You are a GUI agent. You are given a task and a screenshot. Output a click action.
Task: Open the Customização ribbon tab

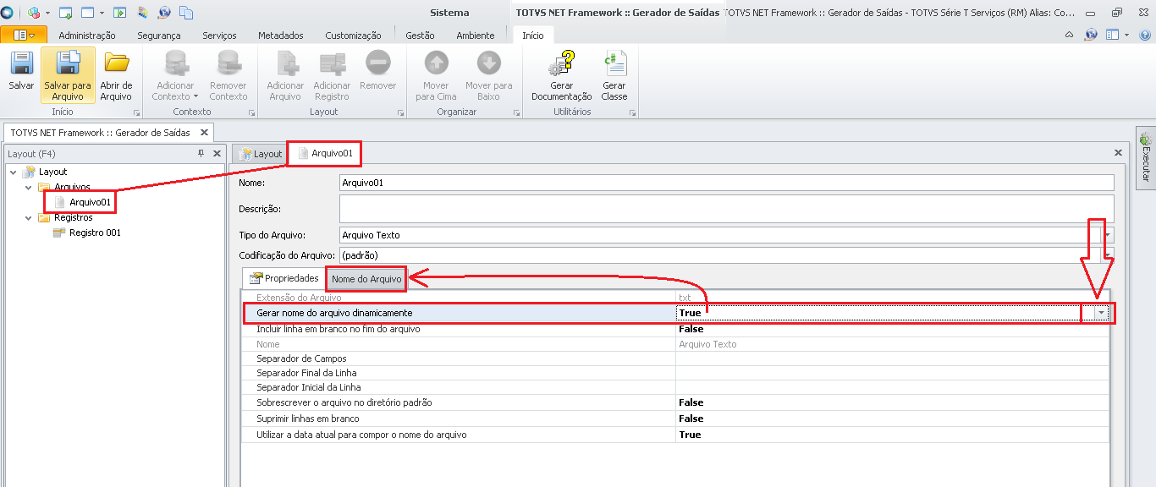(353, 36)
